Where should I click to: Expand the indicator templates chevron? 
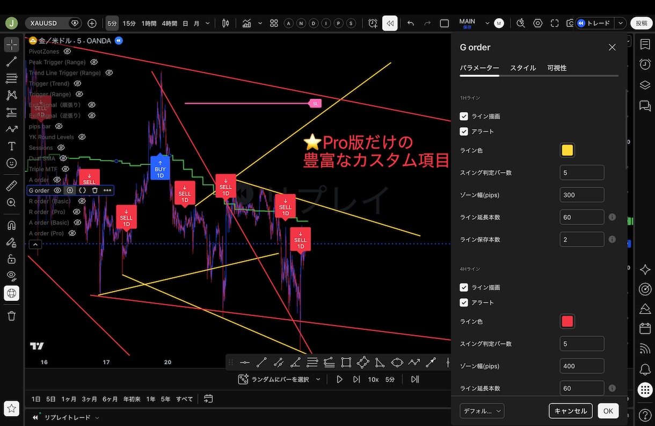(x=260, y=23)
